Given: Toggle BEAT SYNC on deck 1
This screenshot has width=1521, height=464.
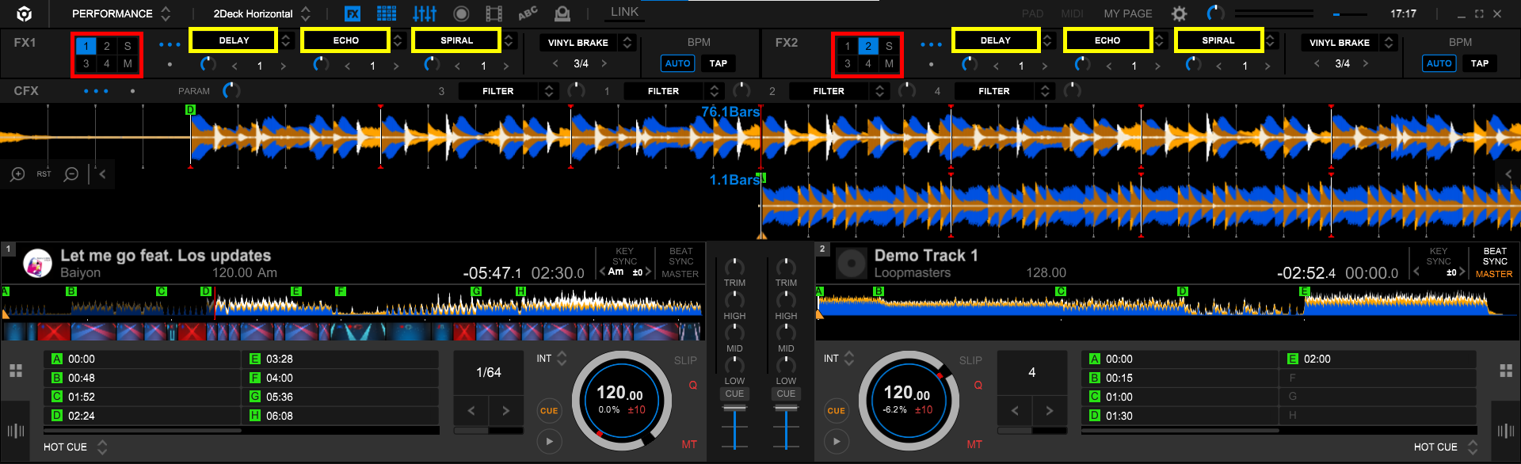Looking at the screenshot, I should point(680,256).
